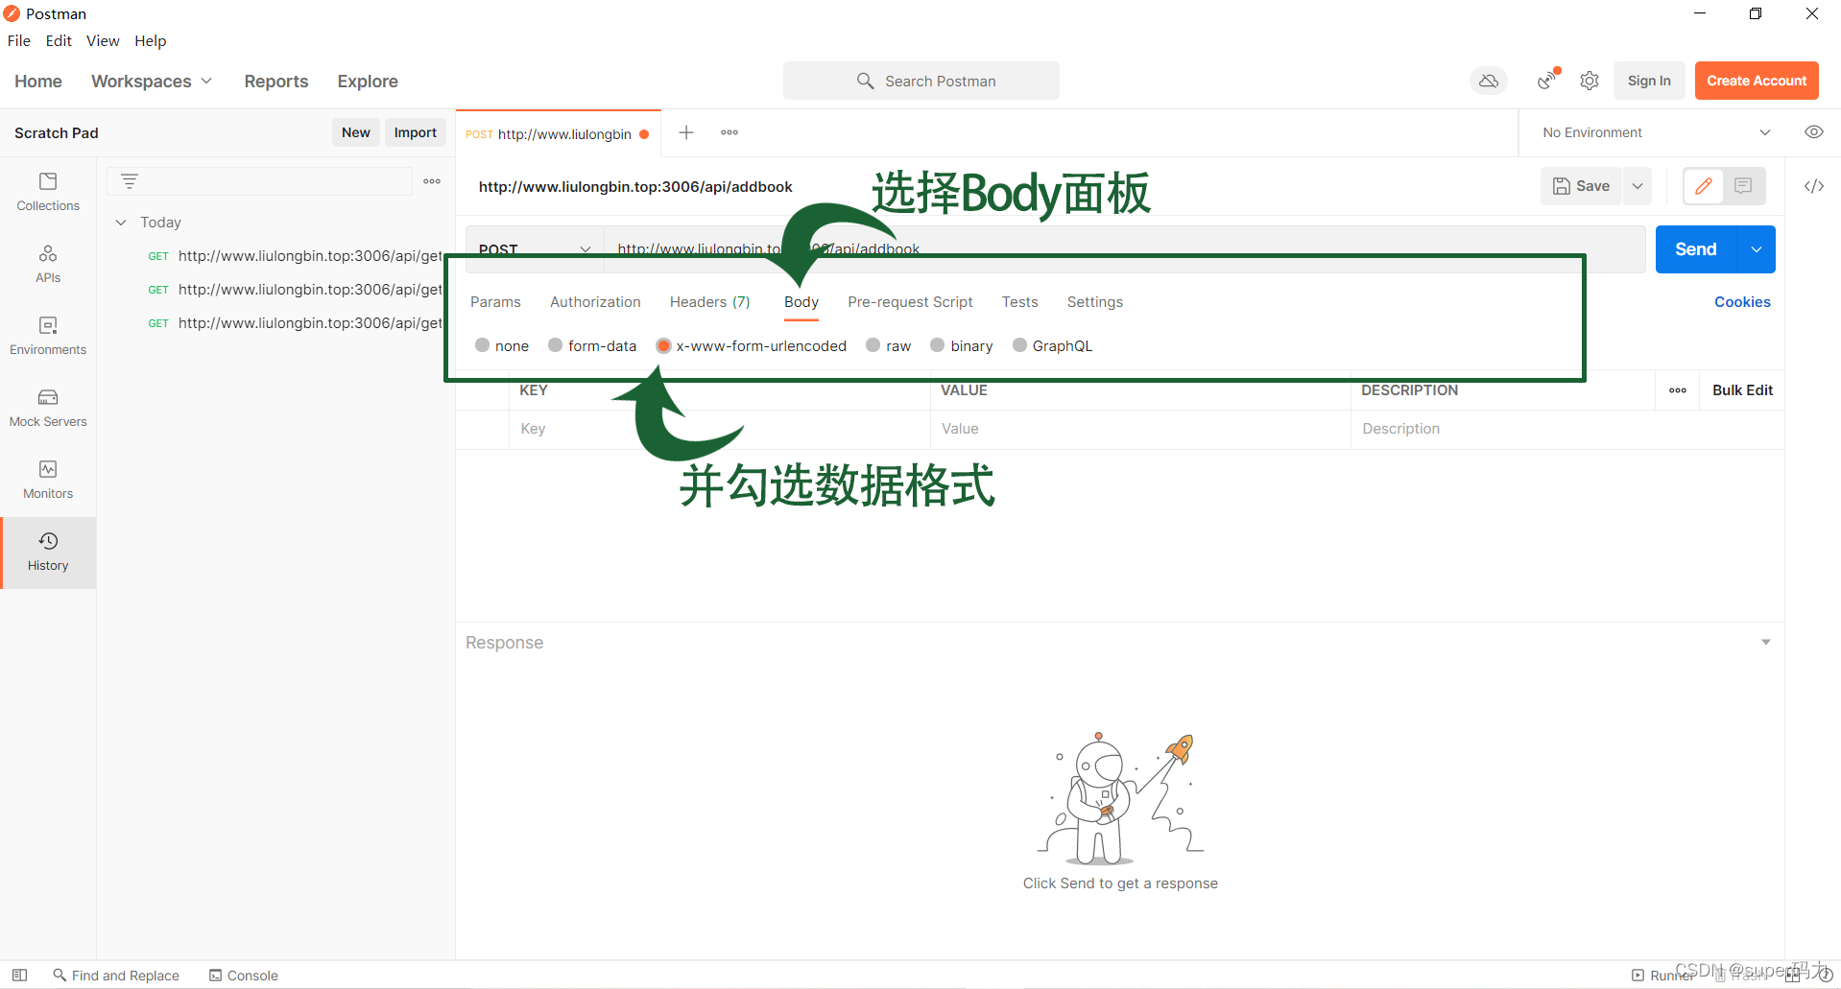Click the Key input field

719,429
